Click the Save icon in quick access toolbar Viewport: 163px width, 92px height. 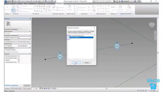pos(12,1)
